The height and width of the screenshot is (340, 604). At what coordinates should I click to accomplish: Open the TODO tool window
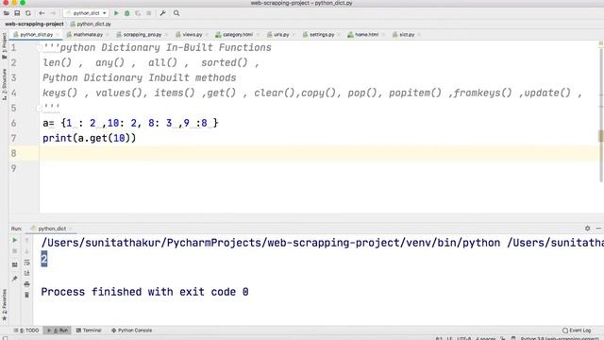(x=26, y=331)
